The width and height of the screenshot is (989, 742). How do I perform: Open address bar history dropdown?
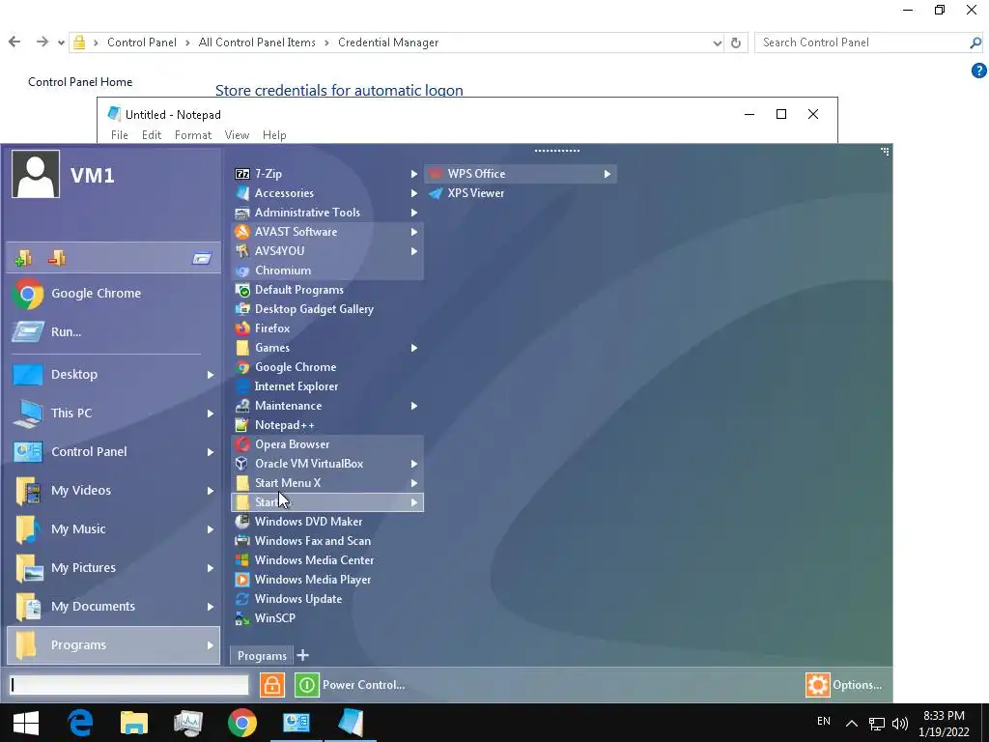click(x=718, y=43)
